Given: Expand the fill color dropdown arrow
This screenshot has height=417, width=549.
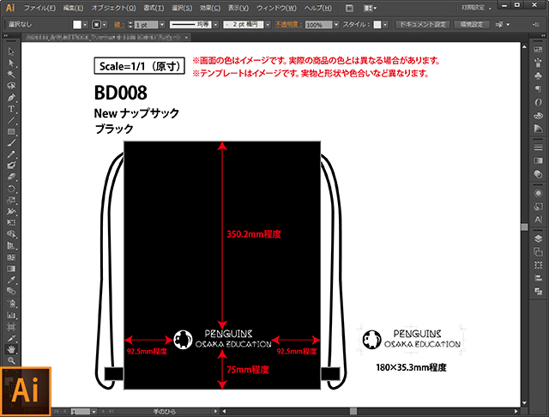Looking at the screenshot, I should click(85, 25).
